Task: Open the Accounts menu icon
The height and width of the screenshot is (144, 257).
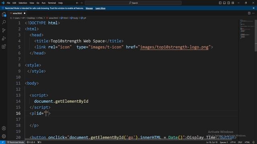Action: pyautogui.click(x=4, y=128)
